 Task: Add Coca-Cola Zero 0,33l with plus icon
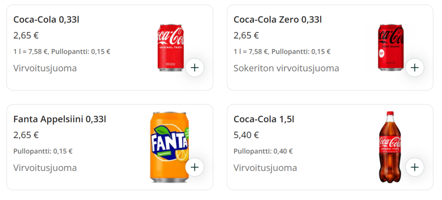(x=415, y=68)
